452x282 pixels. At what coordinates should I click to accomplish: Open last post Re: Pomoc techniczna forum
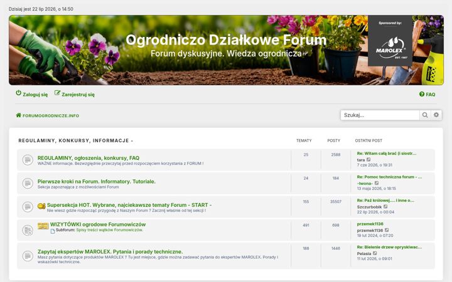(389, 177)
